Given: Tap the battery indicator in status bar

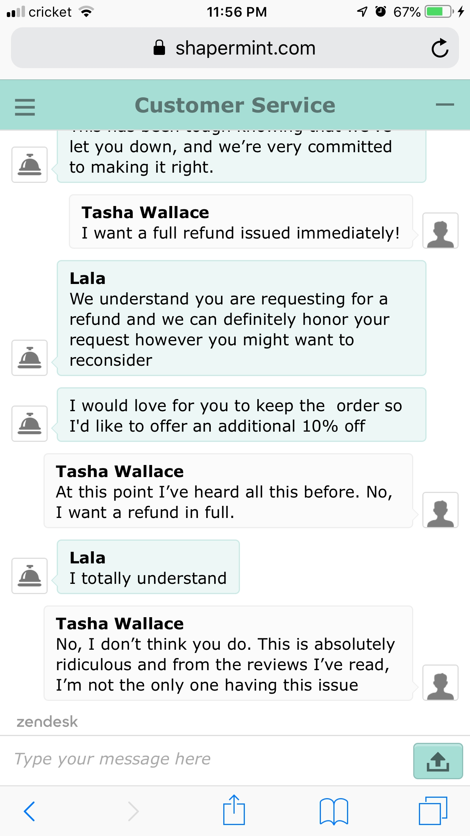Looking at the screenshot, I should (439, 12).
